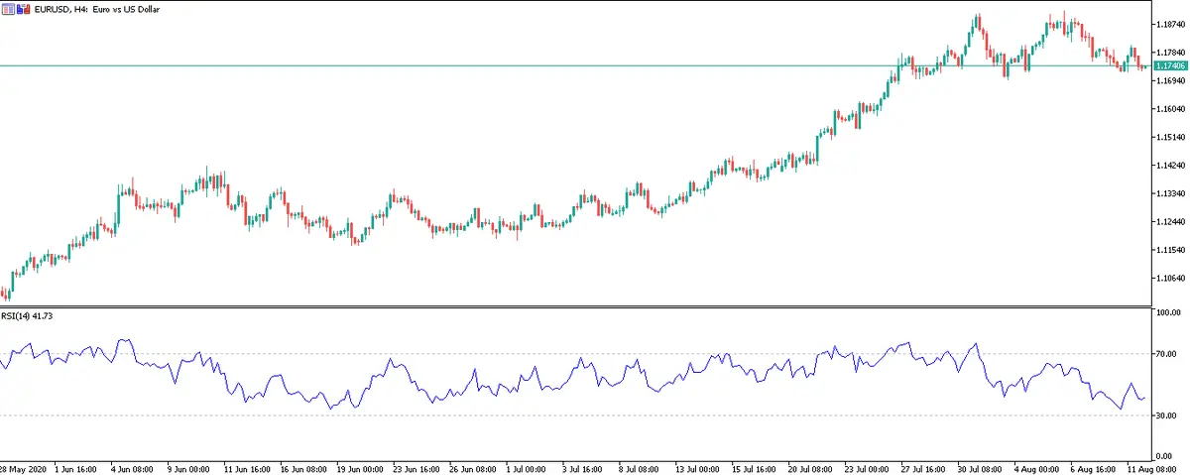Click the 1.16040 price axis label

(x=1170, y=108)
